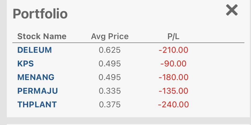251x125 pixels.
Task: Click the -210.00 loss value for DELEUM
Action: pyautogui.click(x=173, y=50)
